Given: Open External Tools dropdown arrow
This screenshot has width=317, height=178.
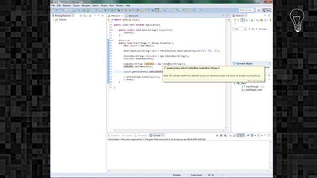Looking at the screenshot, I should [122, 10].
